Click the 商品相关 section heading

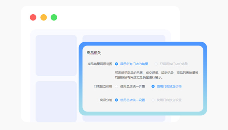pyautogui.click(x=94, y=53)
